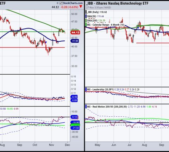Click the -30.00 Real Motion axis label
The height and width of the screenshot is (152, 169).
[75, 132]
